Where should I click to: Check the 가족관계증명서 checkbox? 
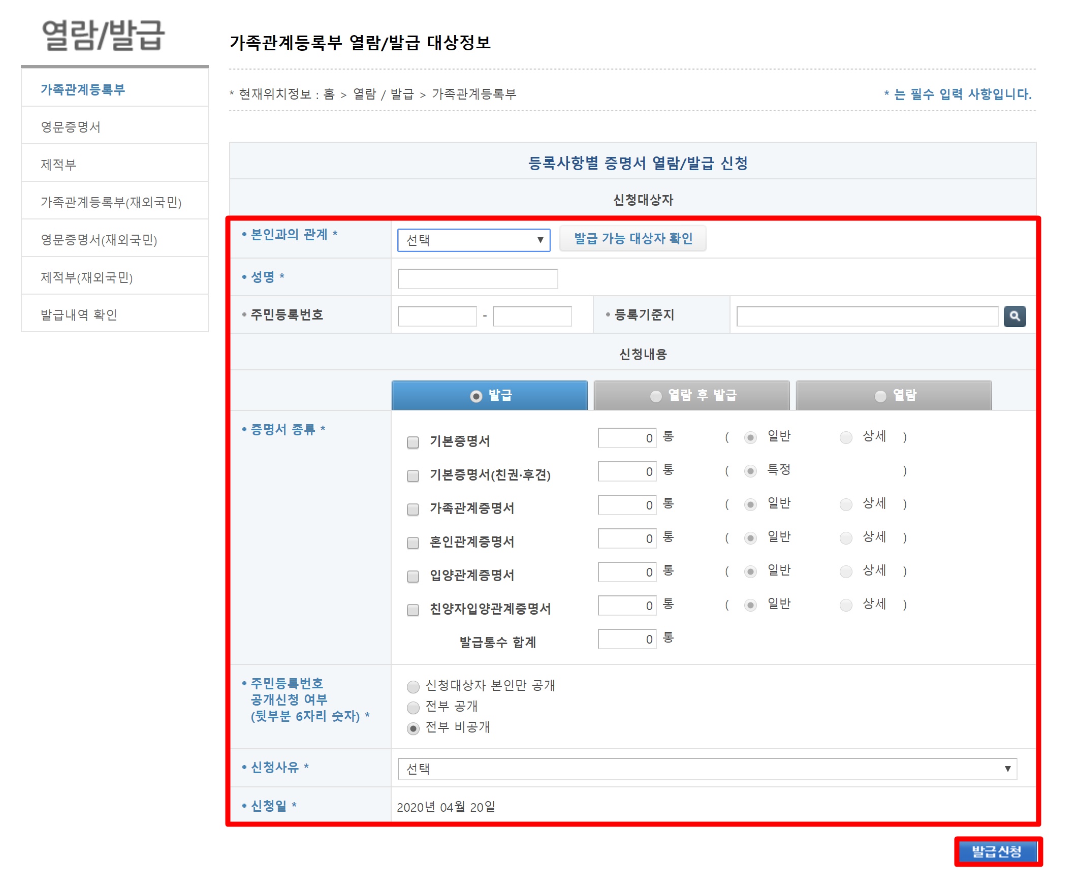pyautogui.click(x=413, y=509)
